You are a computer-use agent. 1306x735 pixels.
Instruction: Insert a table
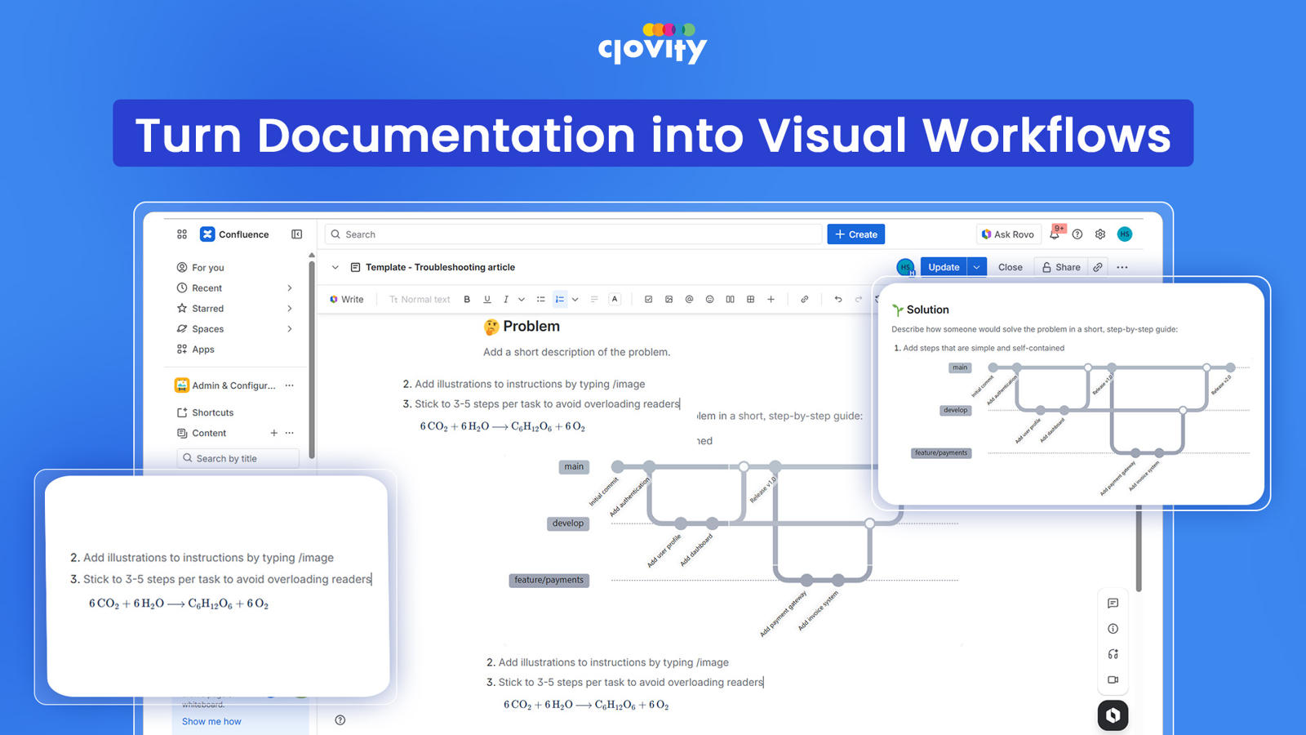[x=750, y=300]
